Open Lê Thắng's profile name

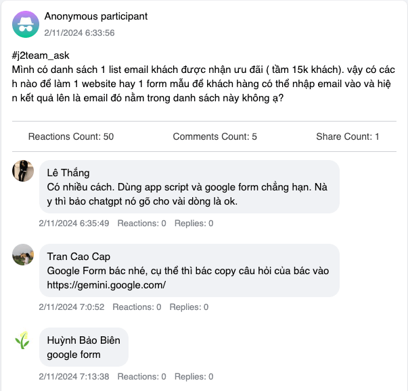pyautogui.click(x=68, y=173)
